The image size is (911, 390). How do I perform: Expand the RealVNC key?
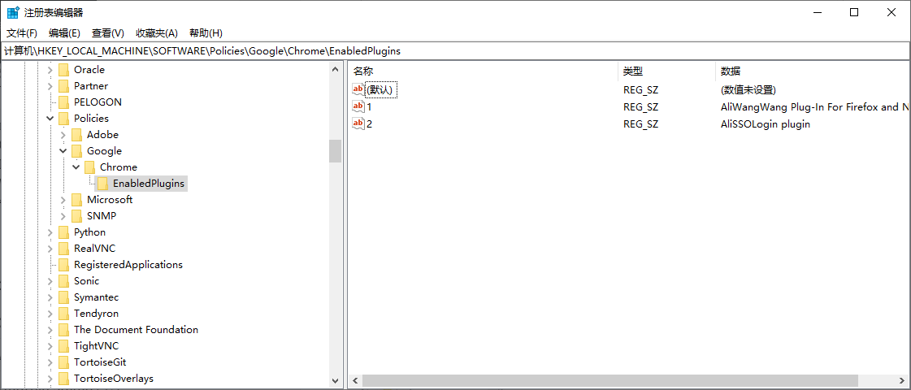click(50, 249)
